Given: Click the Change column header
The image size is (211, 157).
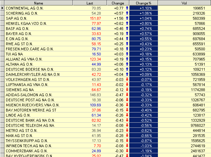Looking at the screenshot, I should [118, 3].
